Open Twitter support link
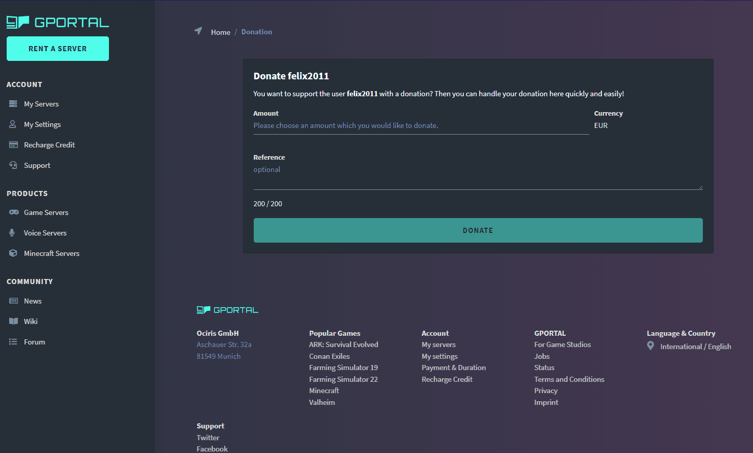The width and height of the screenshot is (753, 453). [208, 438]
